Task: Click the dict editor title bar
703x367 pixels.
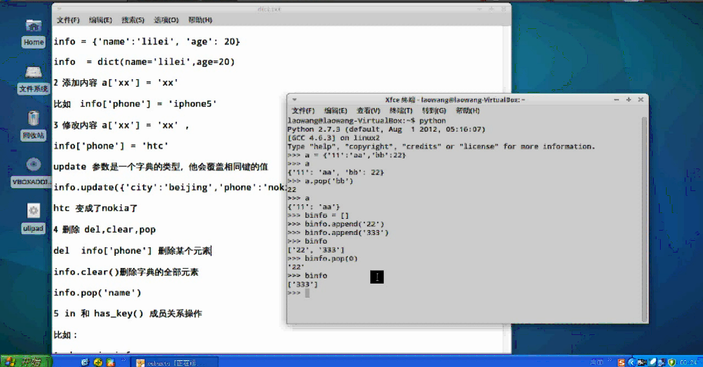Action: click(x=281, y=9)
